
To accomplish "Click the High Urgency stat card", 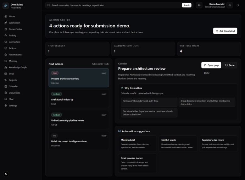I will click(x=77, y=49).
